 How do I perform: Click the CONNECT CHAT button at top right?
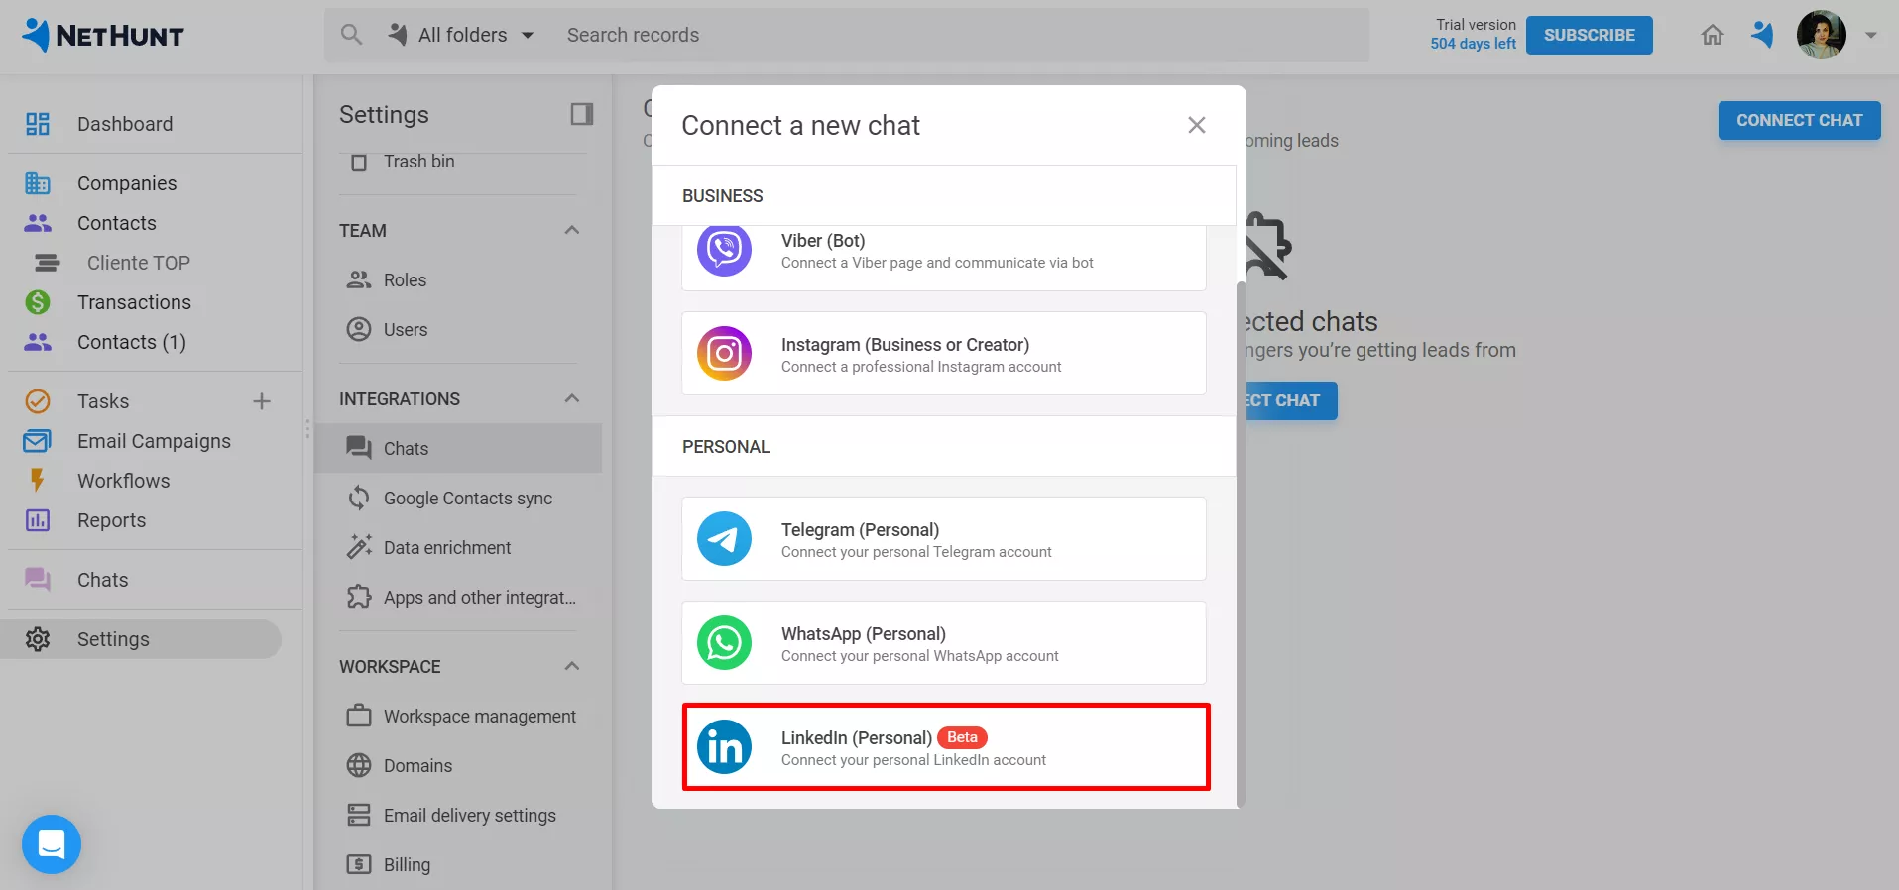1799,120
